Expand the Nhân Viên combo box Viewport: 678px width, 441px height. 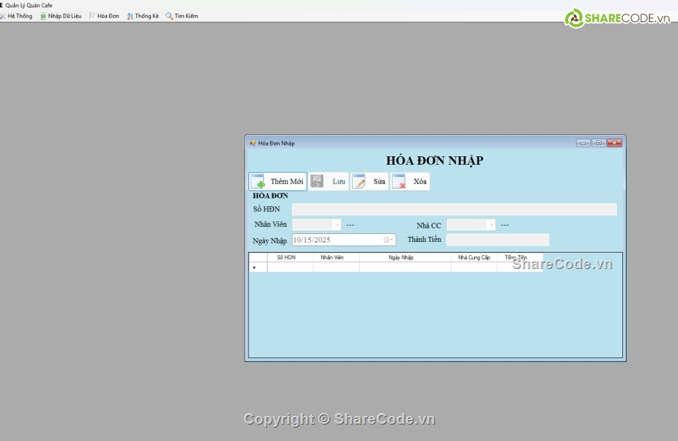tap(337, 225)
